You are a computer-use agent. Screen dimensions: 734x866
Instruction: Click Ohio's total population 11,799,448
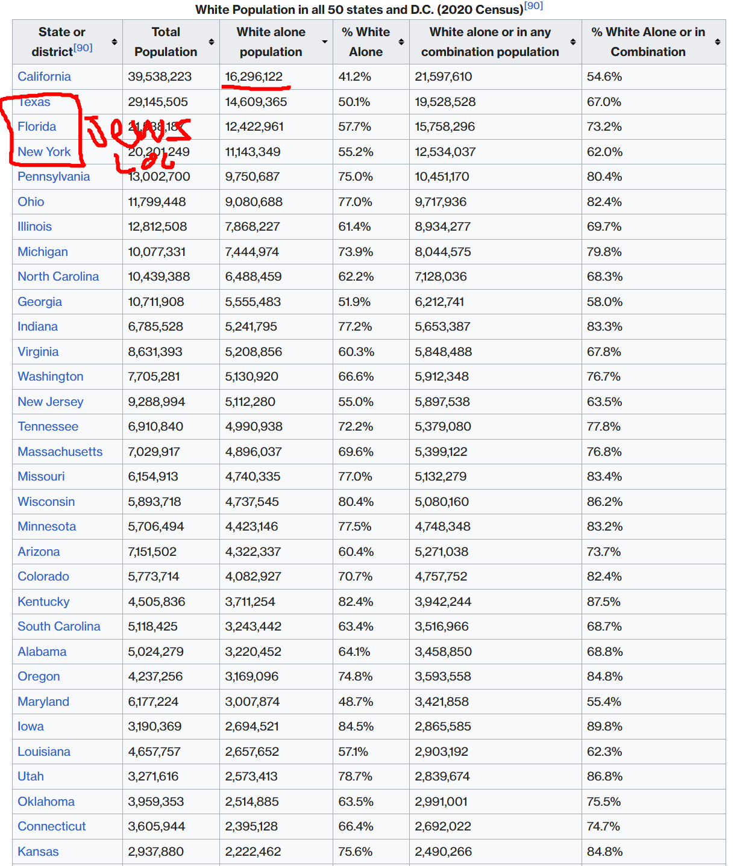(157, 202)
